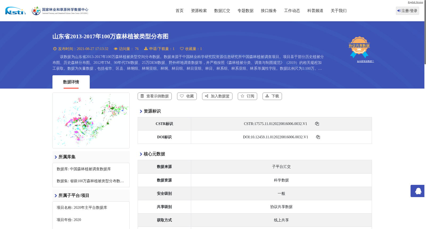Click the 子平台汇交 cell
Screen dimensions: 426x229
(x=281, y=167)
